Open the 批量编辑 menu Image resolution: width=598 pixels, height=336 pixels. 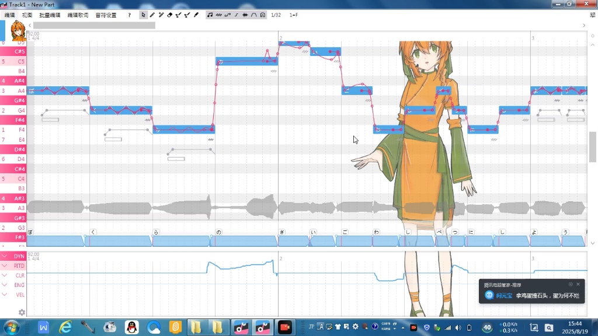tap(50, 15)
